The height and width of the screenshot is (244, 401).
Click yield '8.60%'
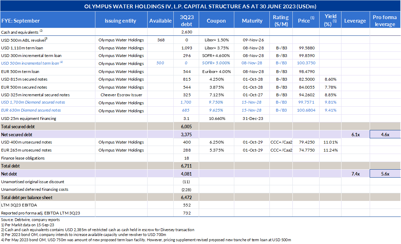330,79
